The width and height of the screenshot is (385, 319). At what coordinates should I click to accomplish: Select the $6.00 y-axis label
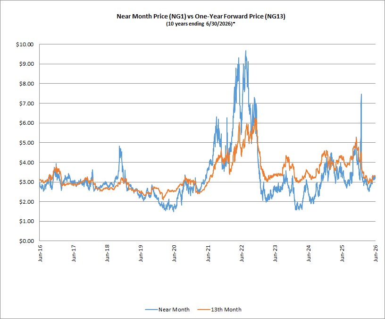tap(26, 123)
